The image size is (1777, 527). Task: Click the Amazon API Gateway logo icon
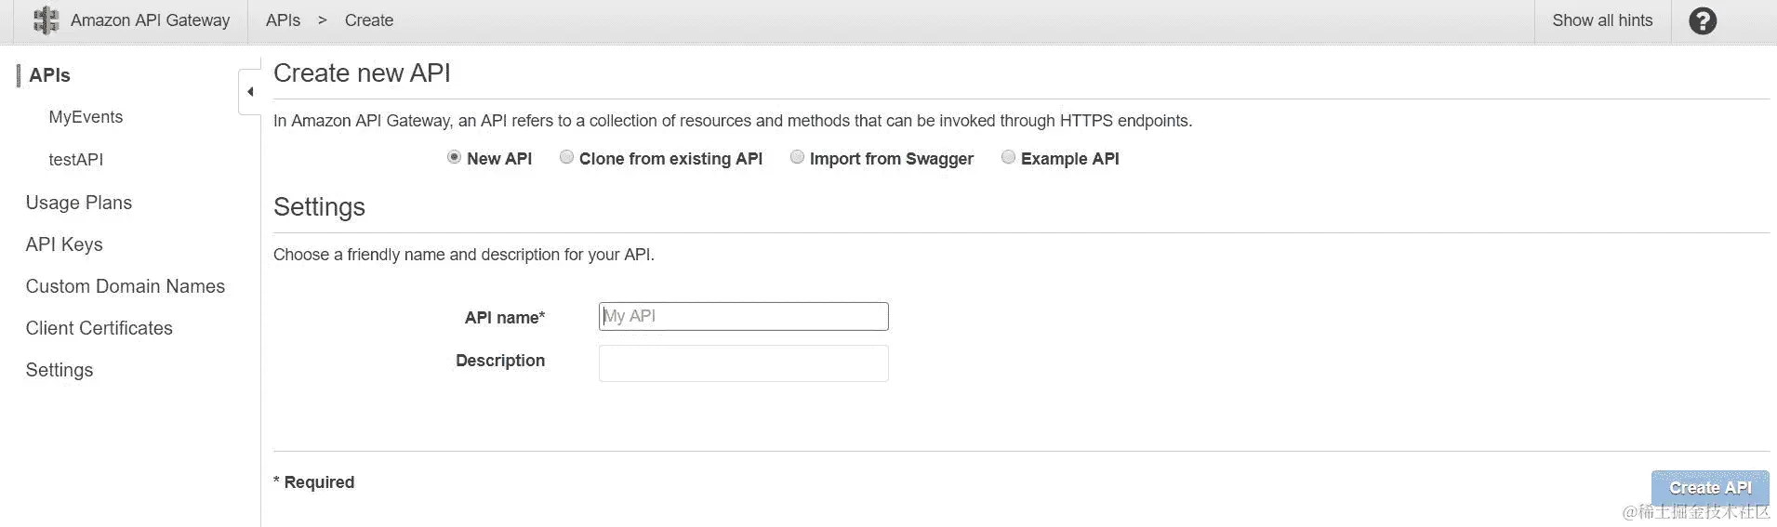[46, 20]
